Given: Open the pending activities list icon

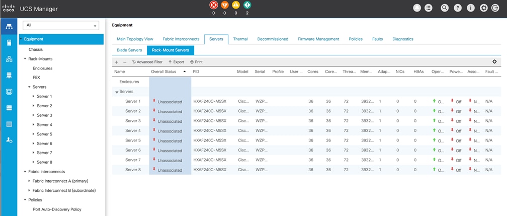Looking at the screenshot, I should [429, 9].
